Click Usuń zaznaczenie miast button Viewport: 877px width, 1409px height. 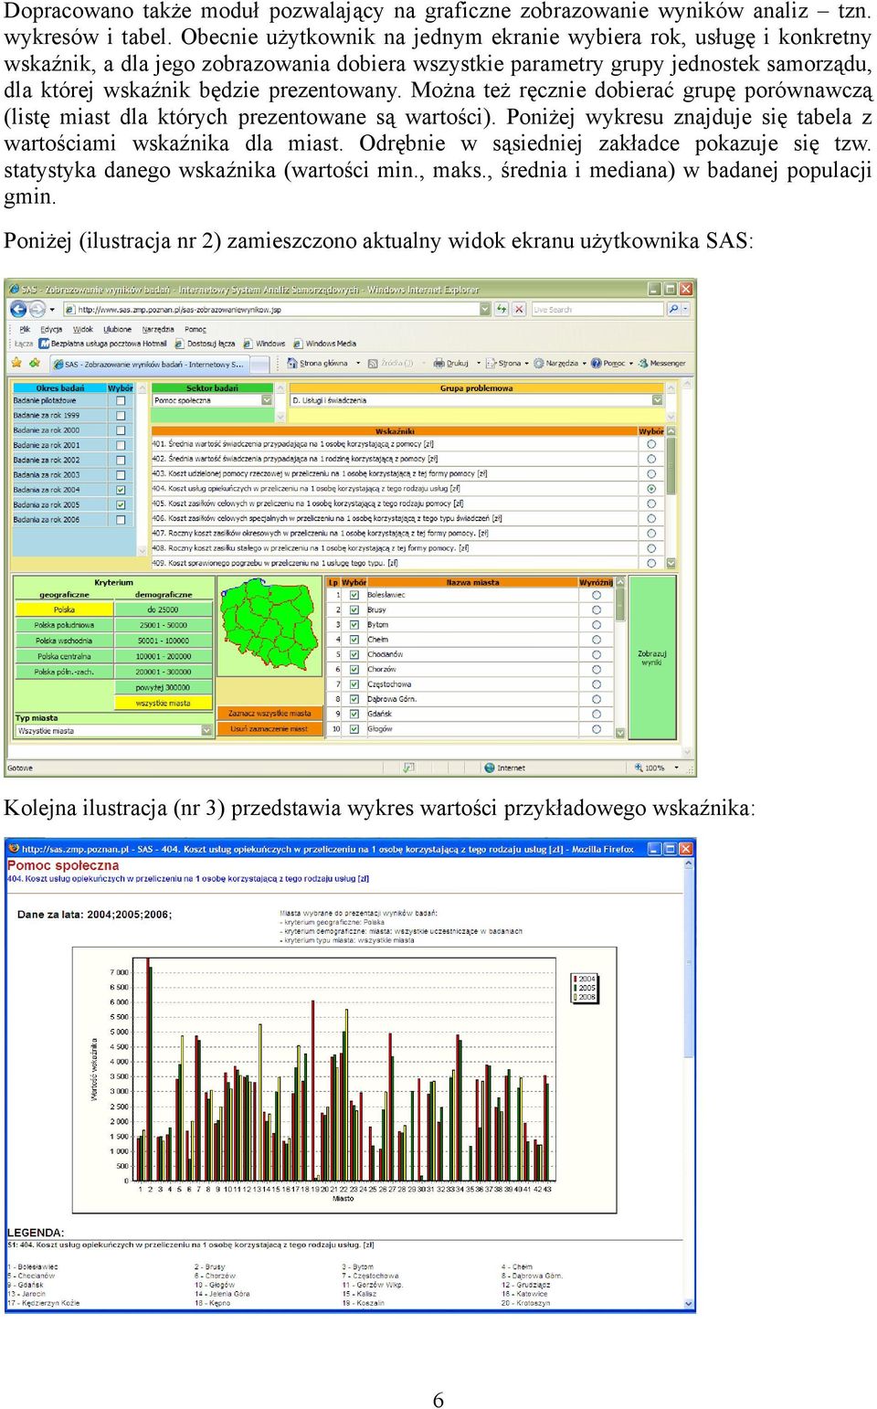click(x=269, y=729)
